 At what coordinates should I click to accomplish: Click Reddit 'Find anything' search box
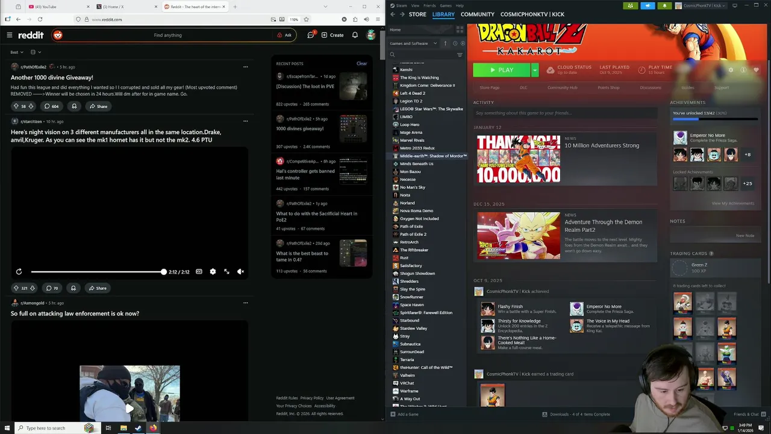tap(167, 35)
